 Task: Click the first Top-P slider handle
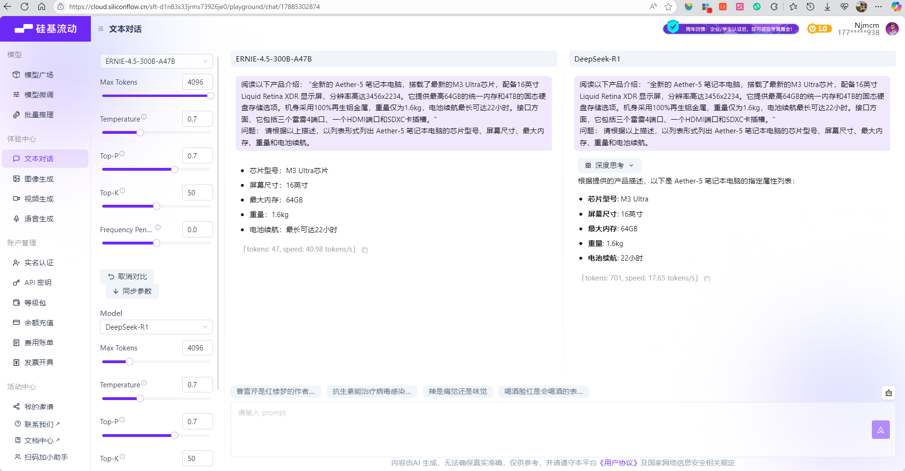pyautogui.click(x=174, y=169)
